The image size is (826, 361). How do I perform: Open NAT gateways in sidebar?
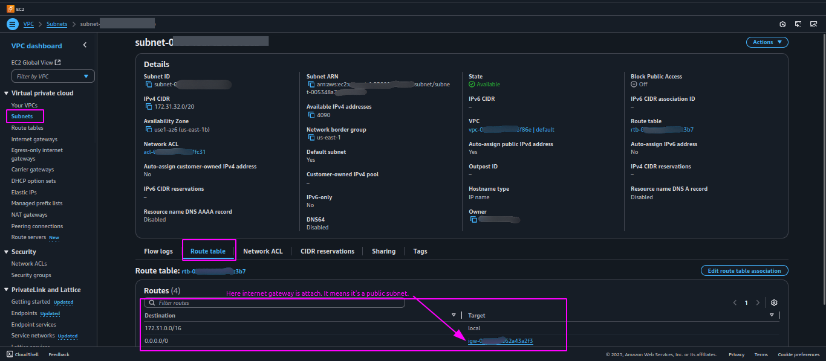29,215
